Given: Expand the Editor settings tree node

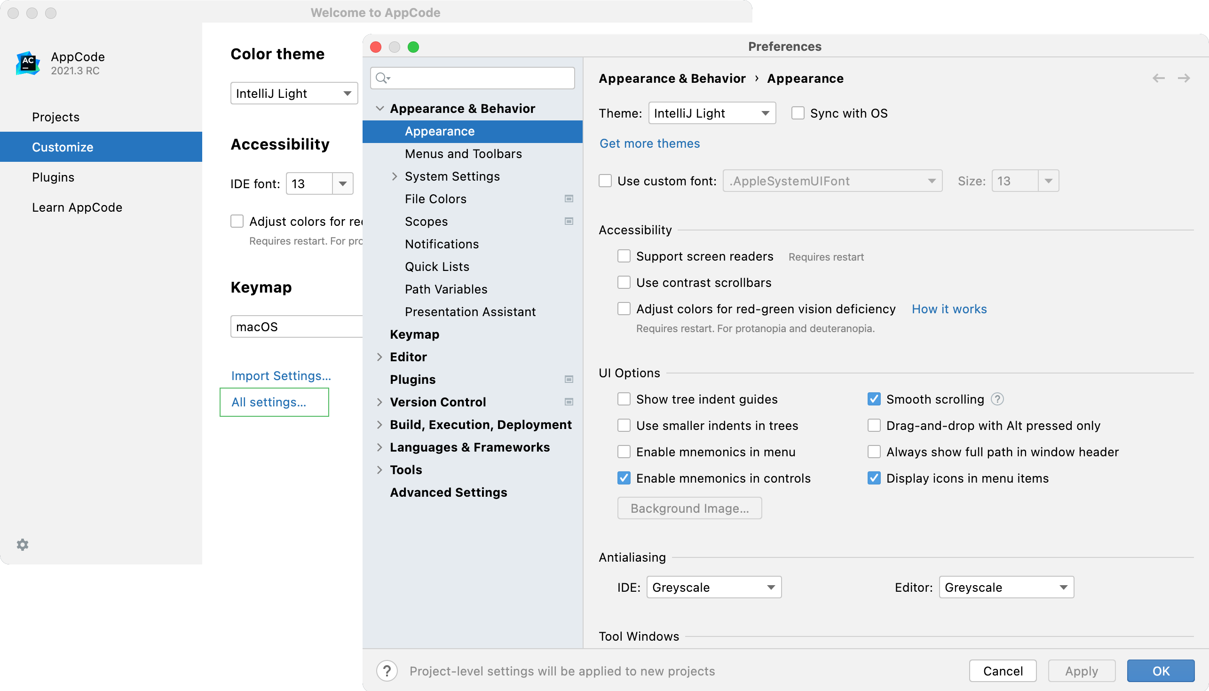Looking at the screenshot, I should pos(379,357).
